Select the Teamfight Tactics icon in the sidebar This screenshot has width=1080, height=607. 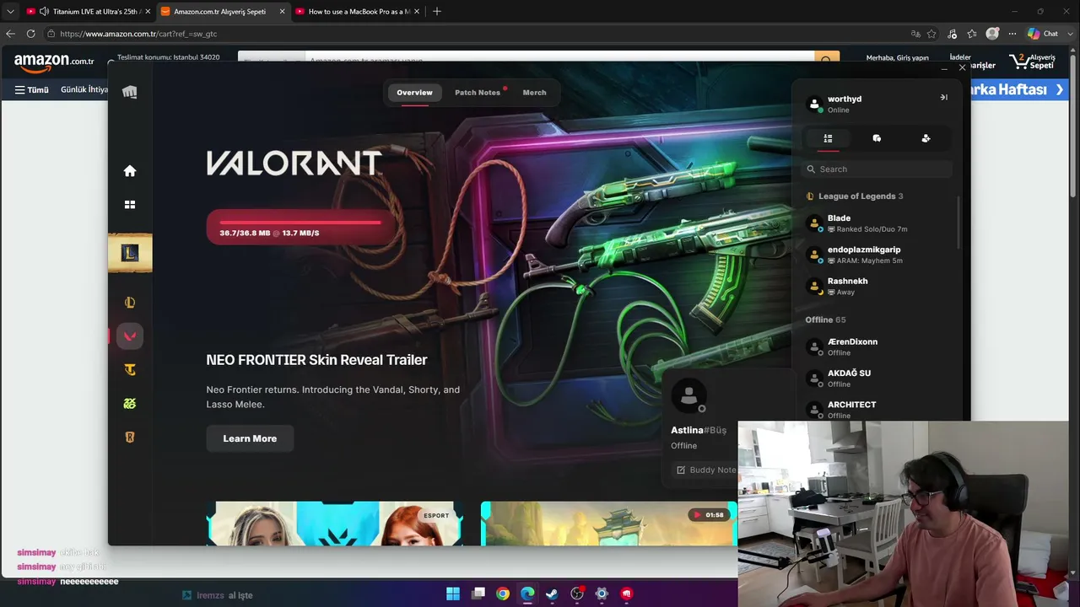click(x=130, y=370)
